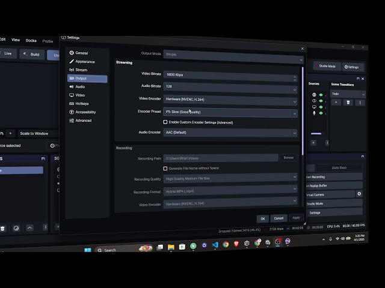Viewport: 385px width, 288px height.
Task: Open the Scale to Window dropdown
Action: (x=38, y=133)
